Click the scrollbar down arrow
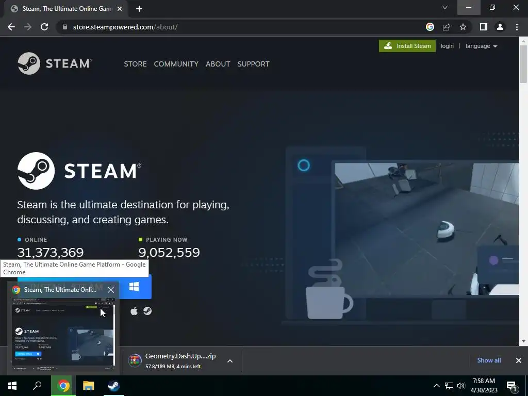The image size is (528, 396). pyautogui.click(x=523, y=341)
